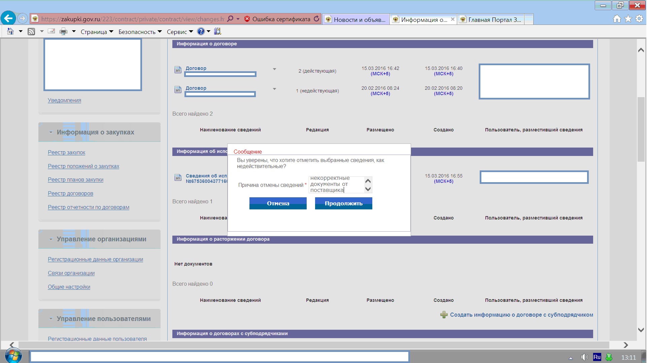
Task: Open the favorites star icon
Action: 628,19
